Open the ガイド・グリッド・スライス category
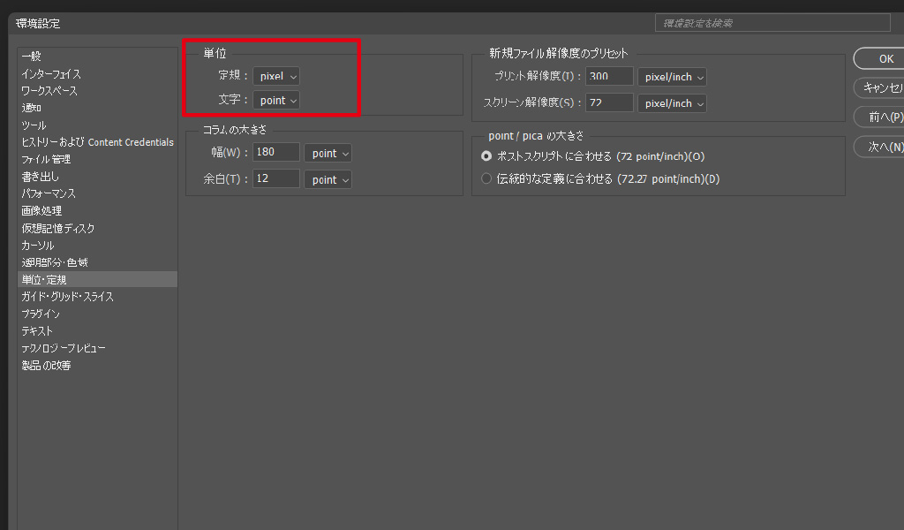The width and height of the screenshot is (904, 530). pos(68,297)
